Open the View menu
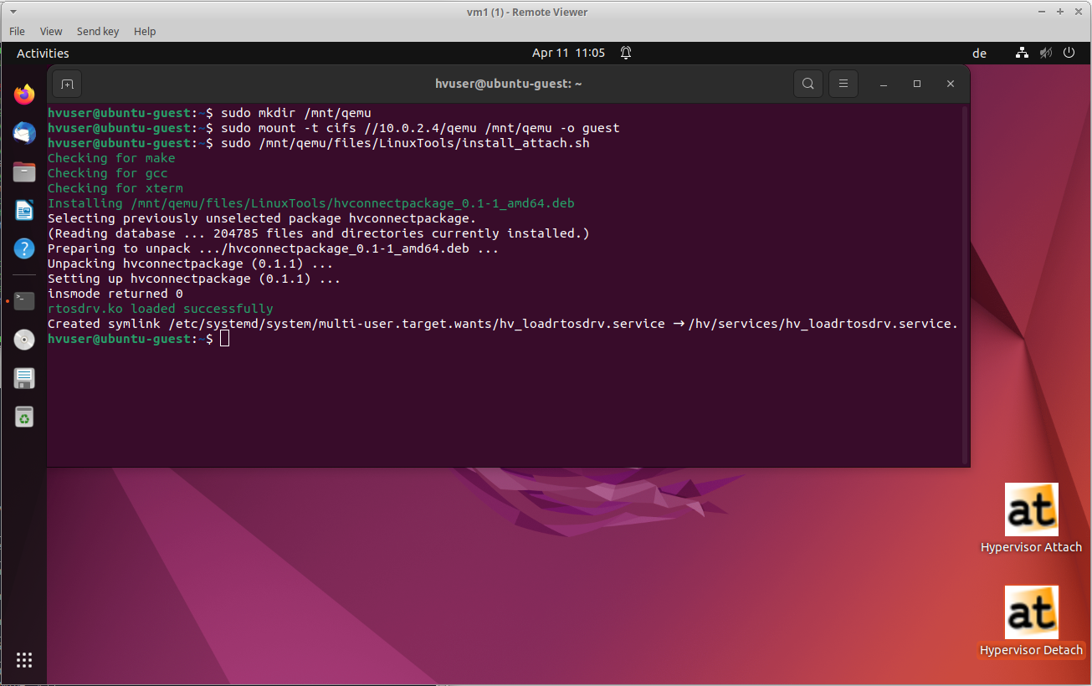The width and height of the screenshot is (1092, 686). click(51, 31)
